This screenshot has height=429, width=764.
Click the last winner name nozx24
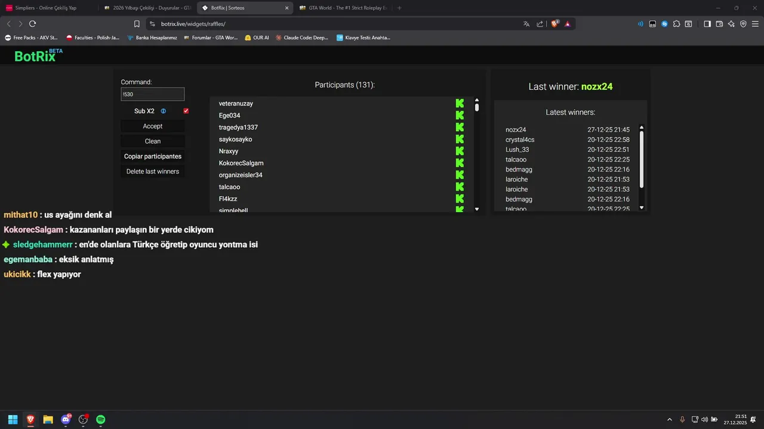pyautogui.click(x=597, y=86)
